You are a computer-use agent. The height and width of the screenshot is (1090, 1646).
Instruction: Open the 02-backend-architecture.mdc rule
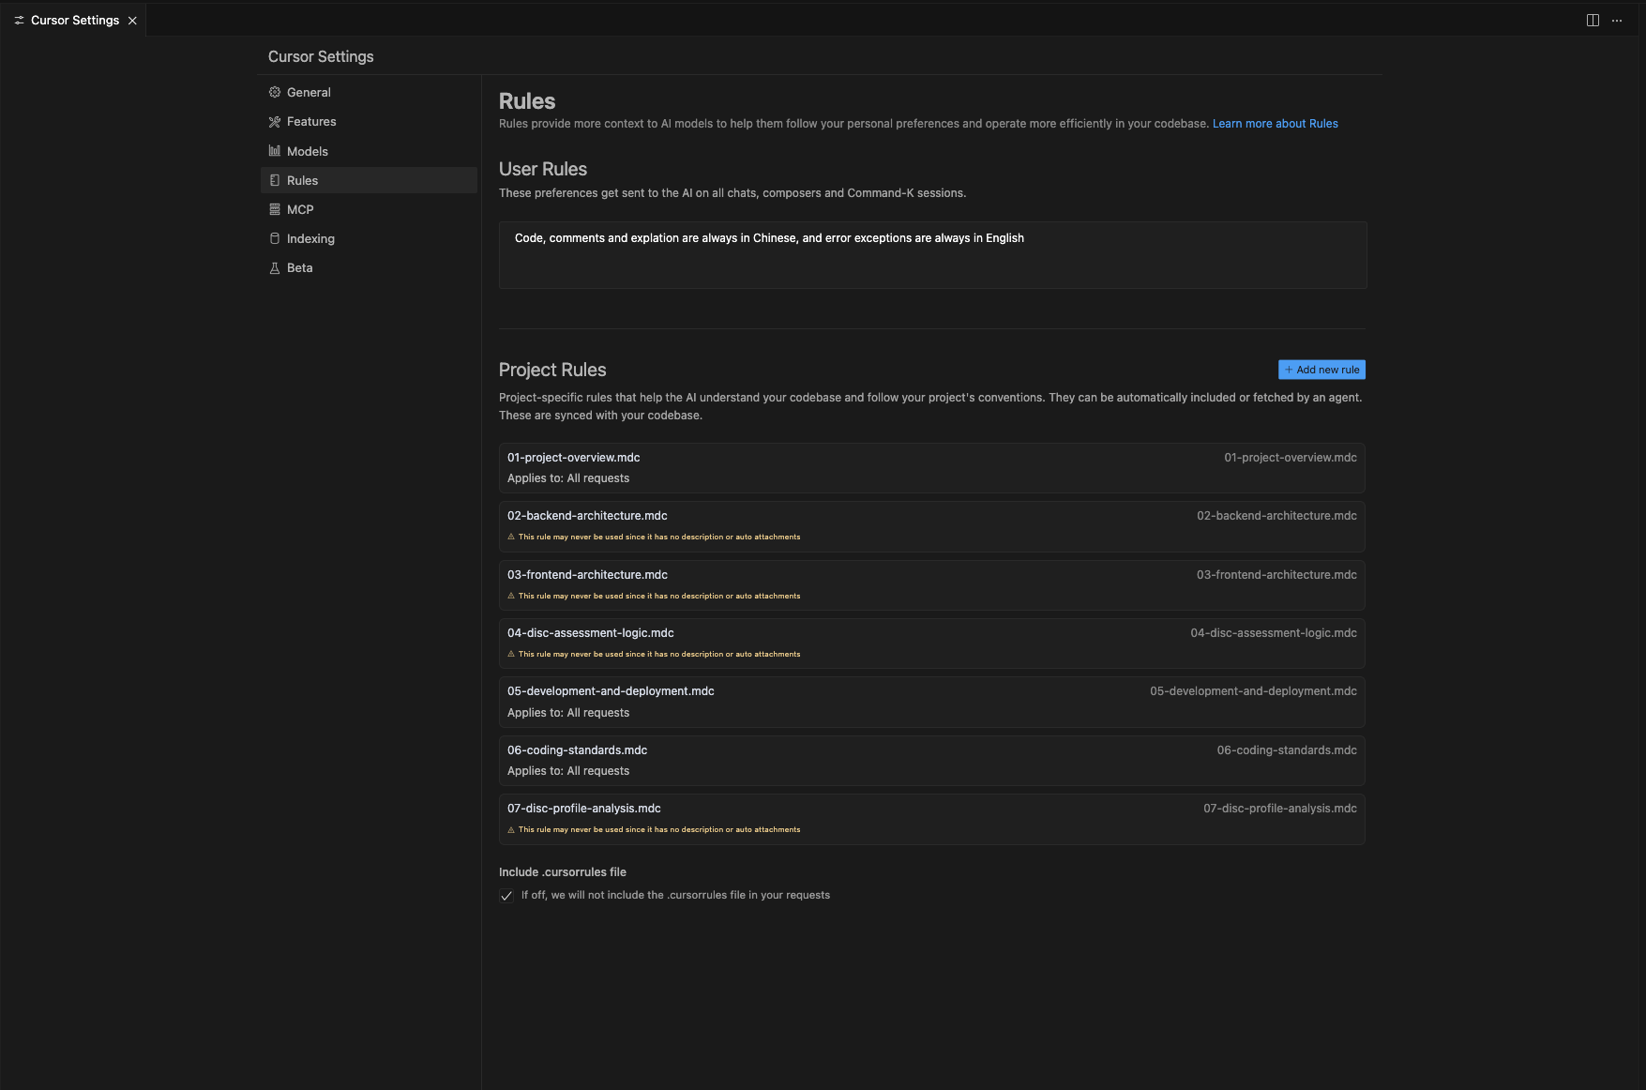coord(931,526)
